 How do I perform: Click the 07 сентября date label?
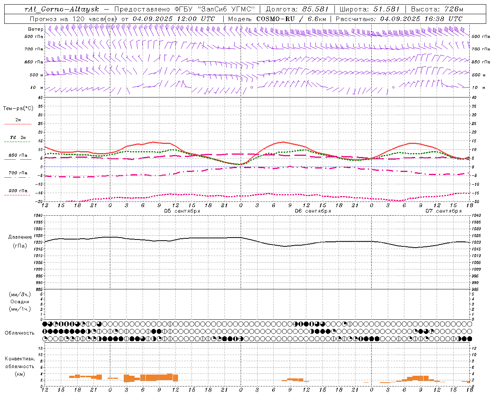coord(444,211)
